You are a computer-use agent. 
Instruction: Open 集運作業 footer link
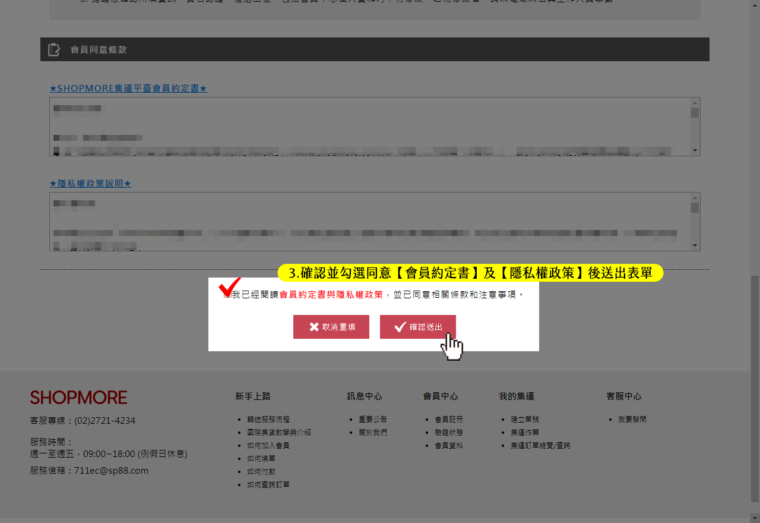(x=525, y=433)
